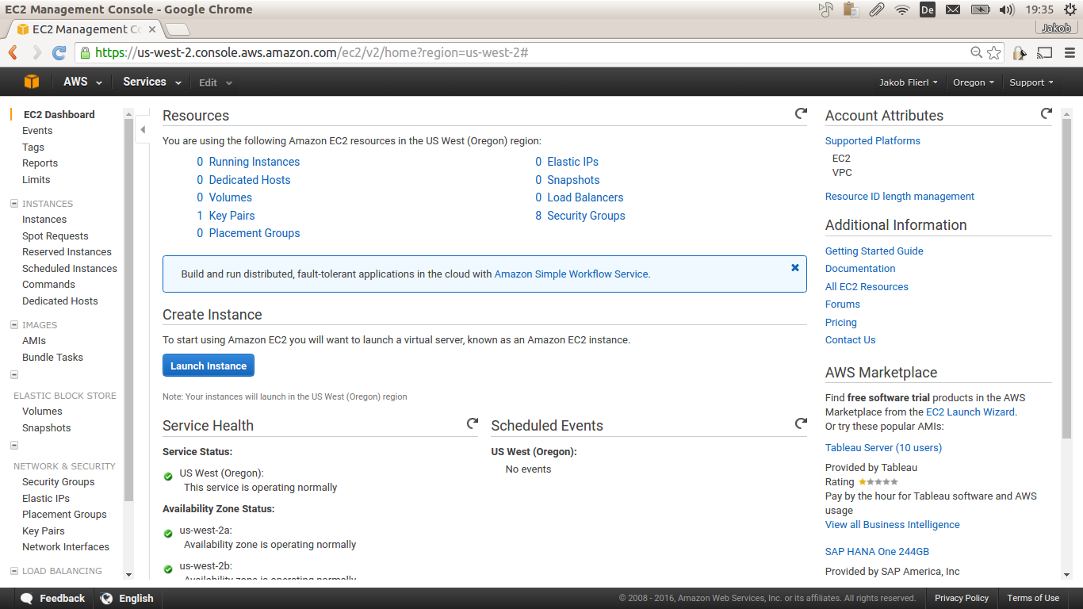Collapse the left navigation pane arrow
The height and width of the screenshot is (609, 1083).
pyautogui.click(x=143, y=129)
